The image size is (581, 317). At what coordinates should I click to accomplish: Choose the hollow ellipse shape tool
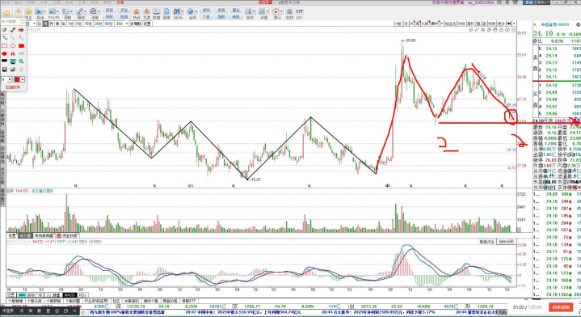tap(13, 46)
